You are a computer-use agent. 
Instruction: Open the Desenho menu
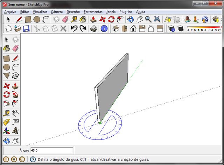pyautogui.click(x=73, y=12)
